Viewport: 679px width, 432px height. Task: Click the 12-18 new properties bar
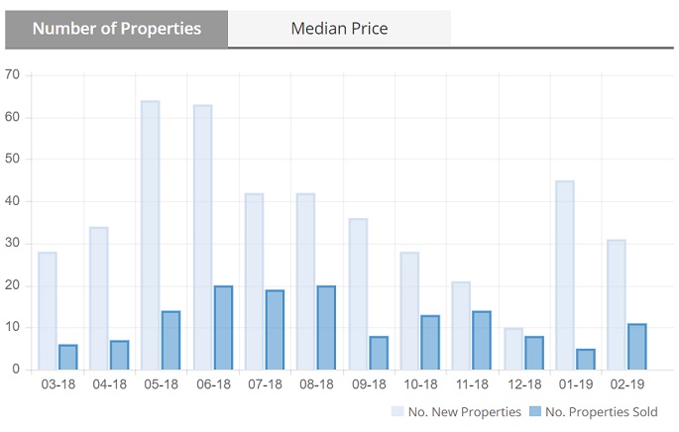(512, 349)
